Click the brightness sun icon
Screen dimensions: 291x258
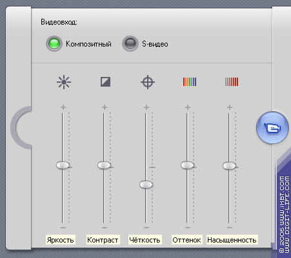[64, 82]
